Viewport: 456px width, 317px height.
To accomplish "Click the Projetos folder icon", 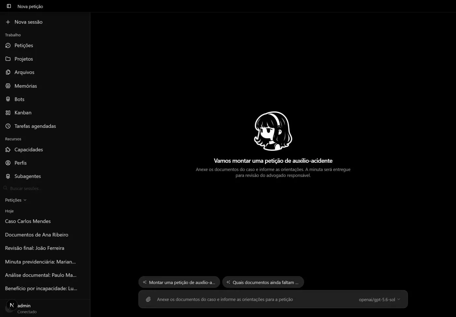I will (x=8, y=59).
